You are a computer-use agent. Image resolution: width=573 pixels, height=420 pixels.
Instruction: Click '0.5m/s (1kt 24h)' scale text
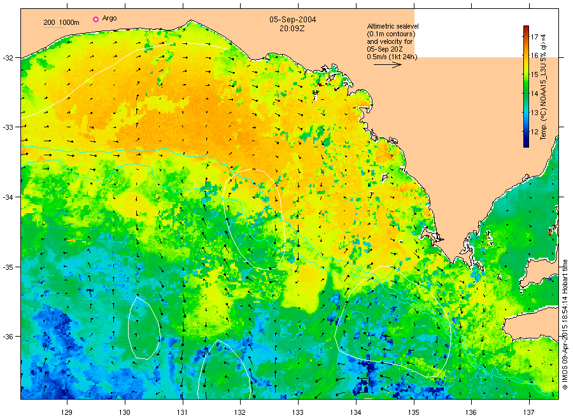(x=392, y=57)
